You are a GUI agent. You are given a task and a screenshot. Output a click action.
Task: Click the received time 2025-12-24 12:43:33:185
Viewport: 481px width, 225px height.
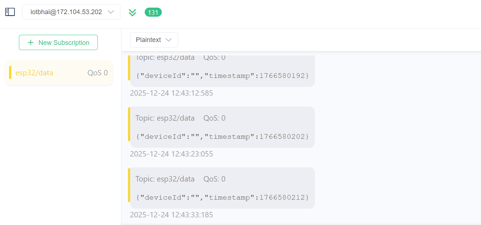(x=171, y=215)
